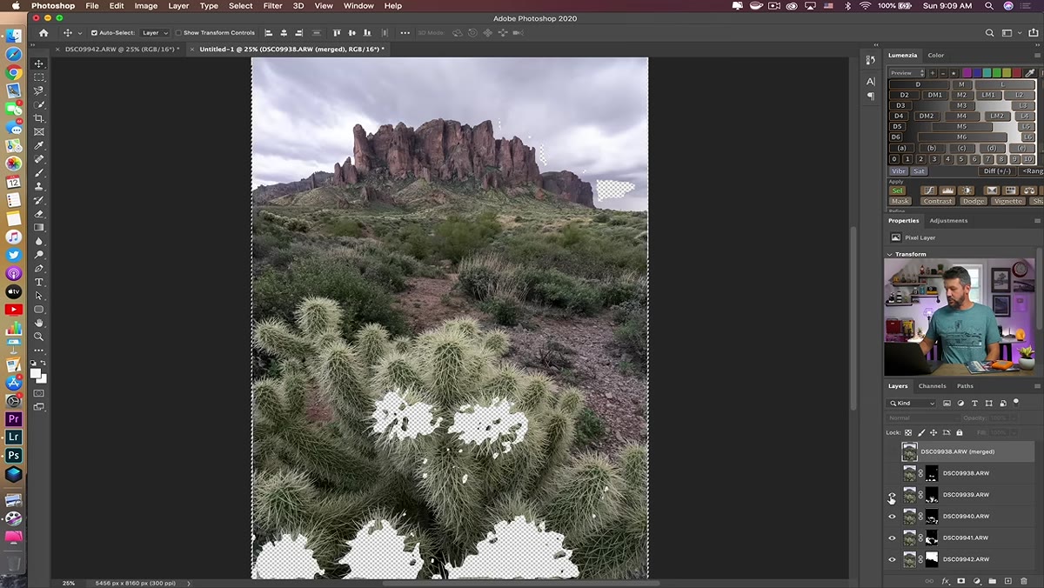Click the Lumenzia Vignette button
Image resolution: width=1044 pixels, height=588 pixels.
[x=1008, y=201]
